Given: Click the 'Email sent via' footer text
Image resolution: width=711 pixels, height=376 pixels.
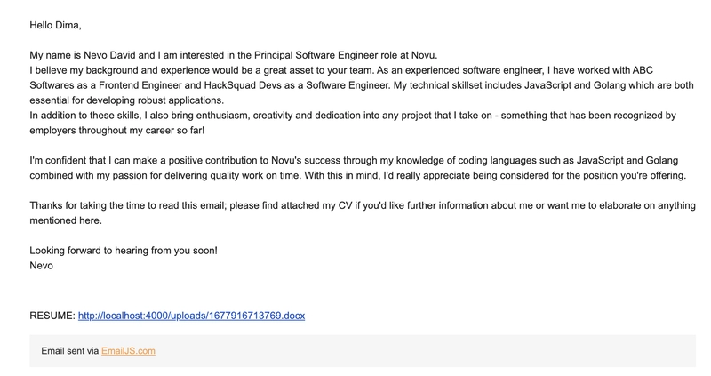Looking at the screenshot, I should [x=70, y=351].
